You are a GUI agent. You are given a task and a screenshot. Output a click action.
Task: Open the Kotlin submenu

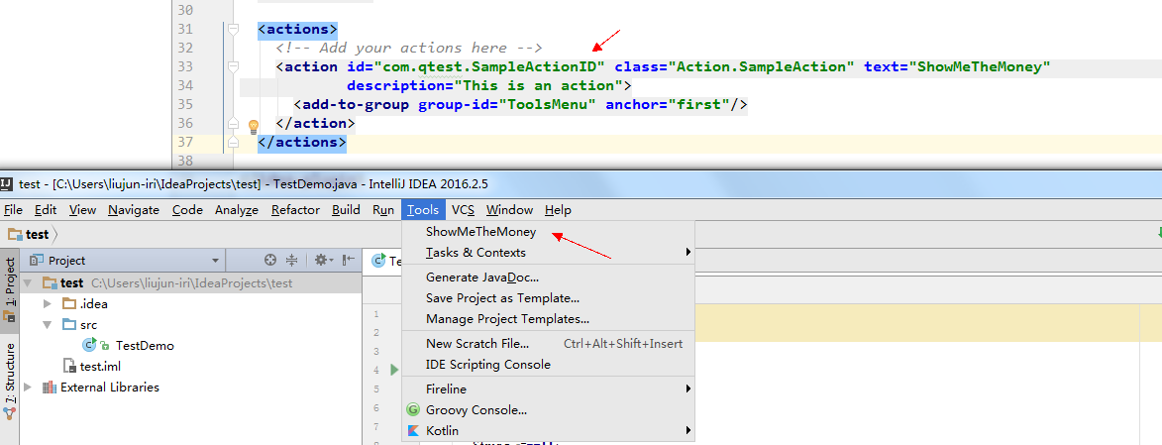pos(549,430)
